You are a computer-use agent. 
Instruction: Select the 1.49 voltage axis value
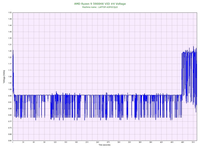pyautogui.click(x=10, y=19)
